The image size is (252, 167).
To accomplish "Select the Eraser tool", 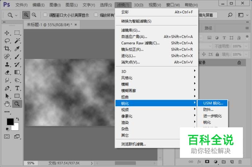I will click(x=7, y=72).
